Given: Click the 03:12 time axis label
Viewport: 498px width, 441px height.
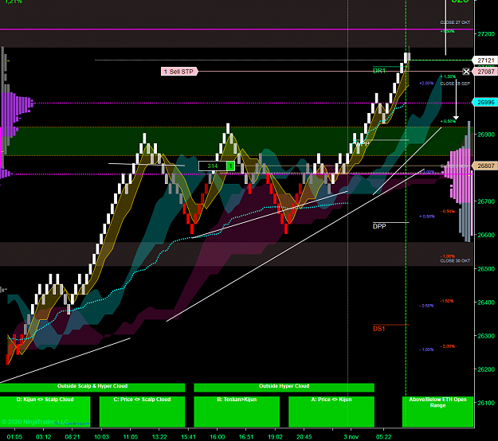Looking at the screenshot, I should click(x=44, y=437).
